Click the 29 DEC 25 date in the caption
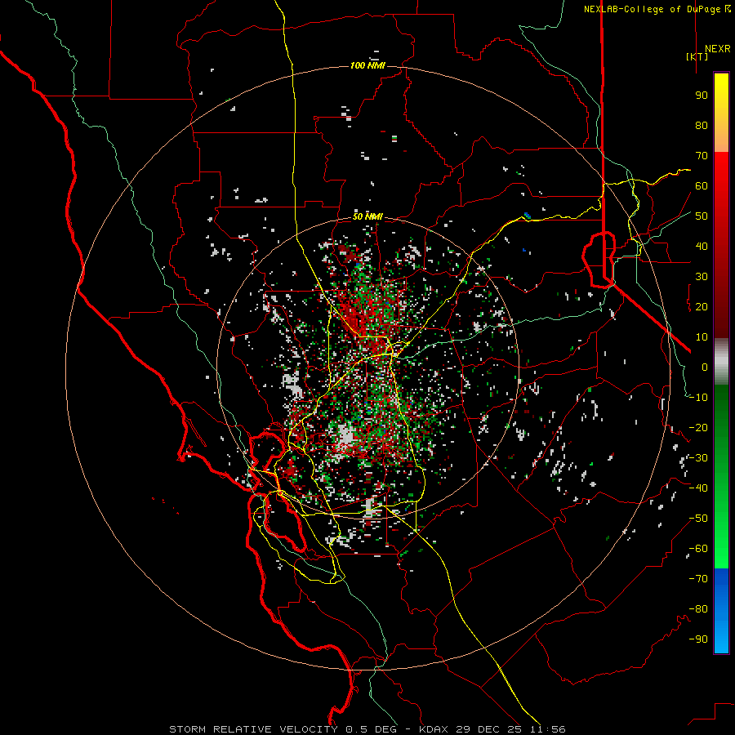This screenshot has width=735, height=735. click(489, 729)
